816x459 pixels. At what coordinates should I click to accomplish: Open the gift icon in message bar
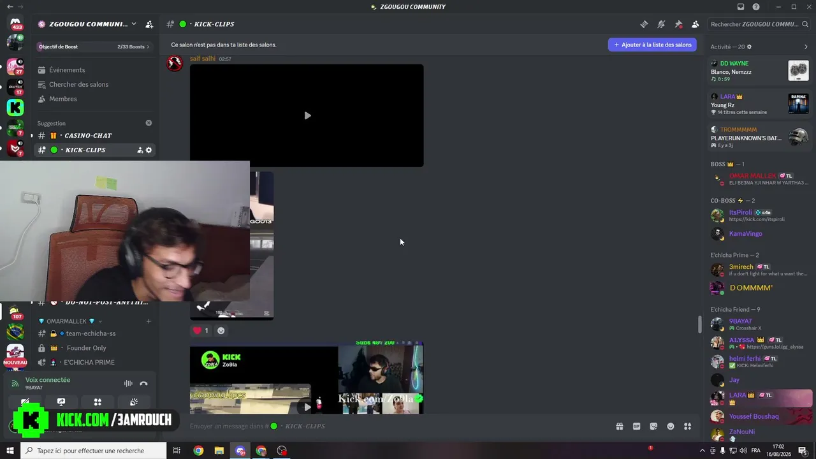619,426
